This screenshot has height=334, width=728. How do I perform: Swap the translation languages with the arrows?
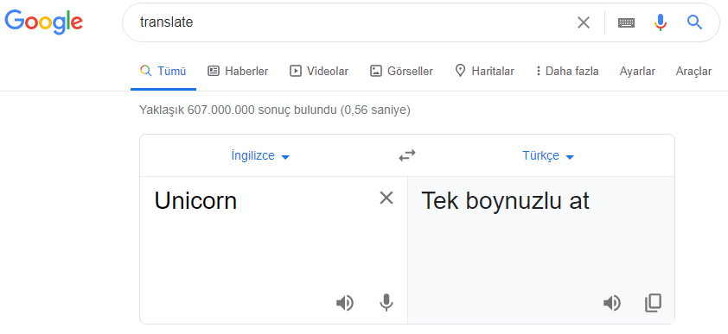407,155
